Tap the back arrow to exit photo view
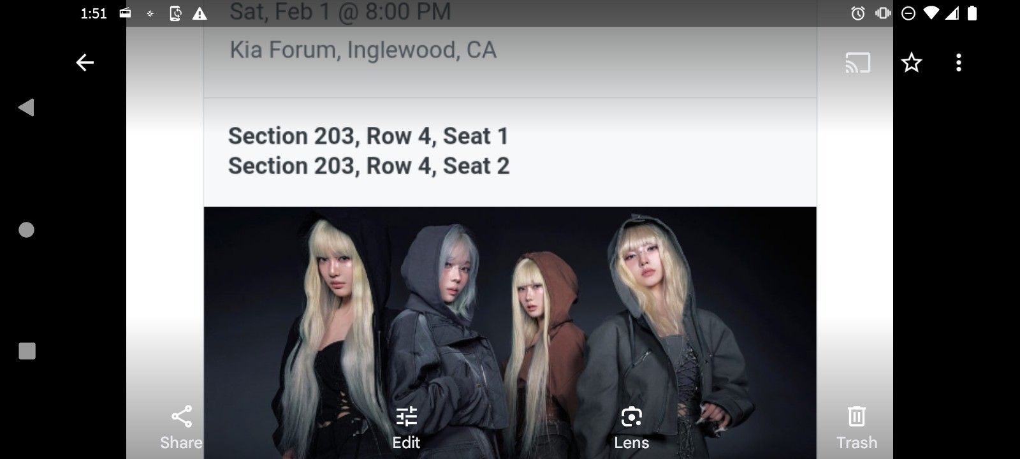 [x=85, y=62]
